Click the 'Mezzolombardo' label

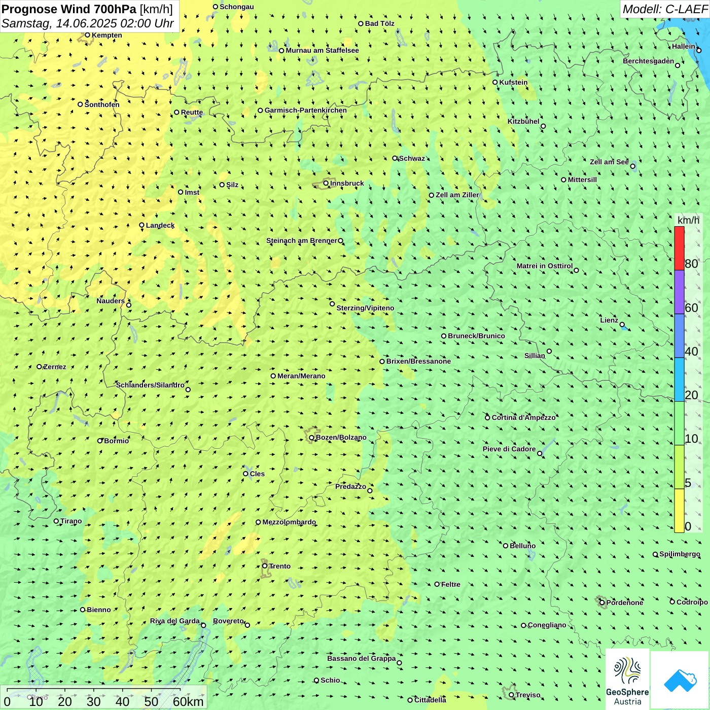pyautogui.click(x=290, y=522)
